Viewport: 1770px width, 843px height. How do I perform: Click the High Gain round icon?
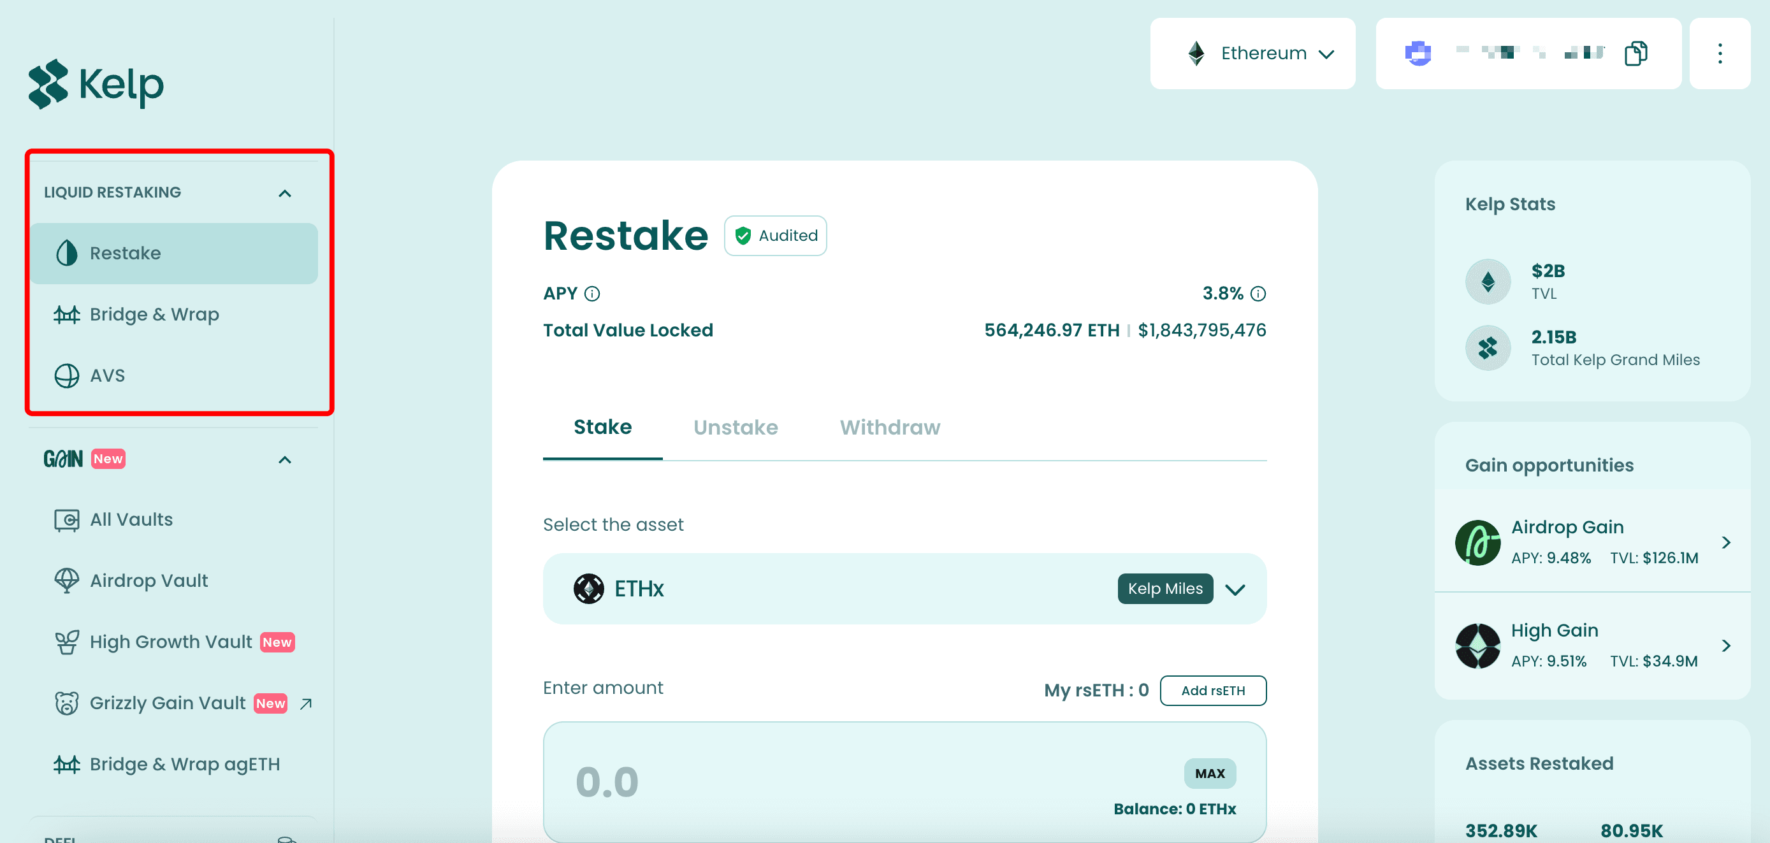click(1477, 646)
